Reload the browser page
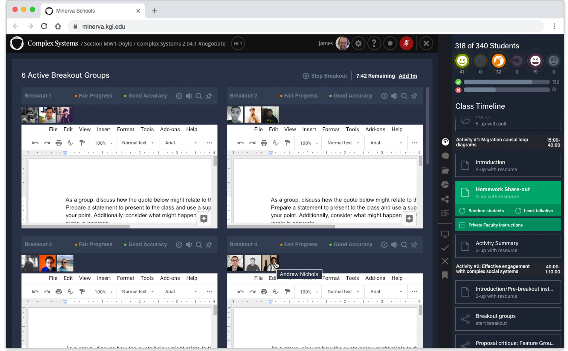Screen dimensions: 568x351 tap(44, 26)
